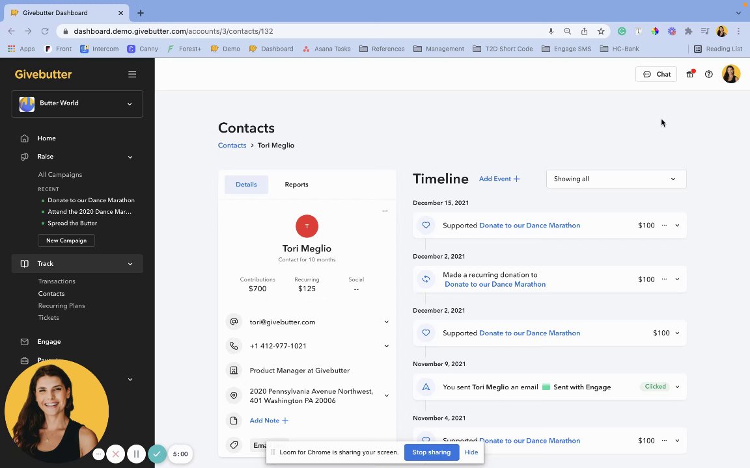The image size is (750, 468).
Task: Open Spread the Butter recent campaign
Action: pos(72,223)
